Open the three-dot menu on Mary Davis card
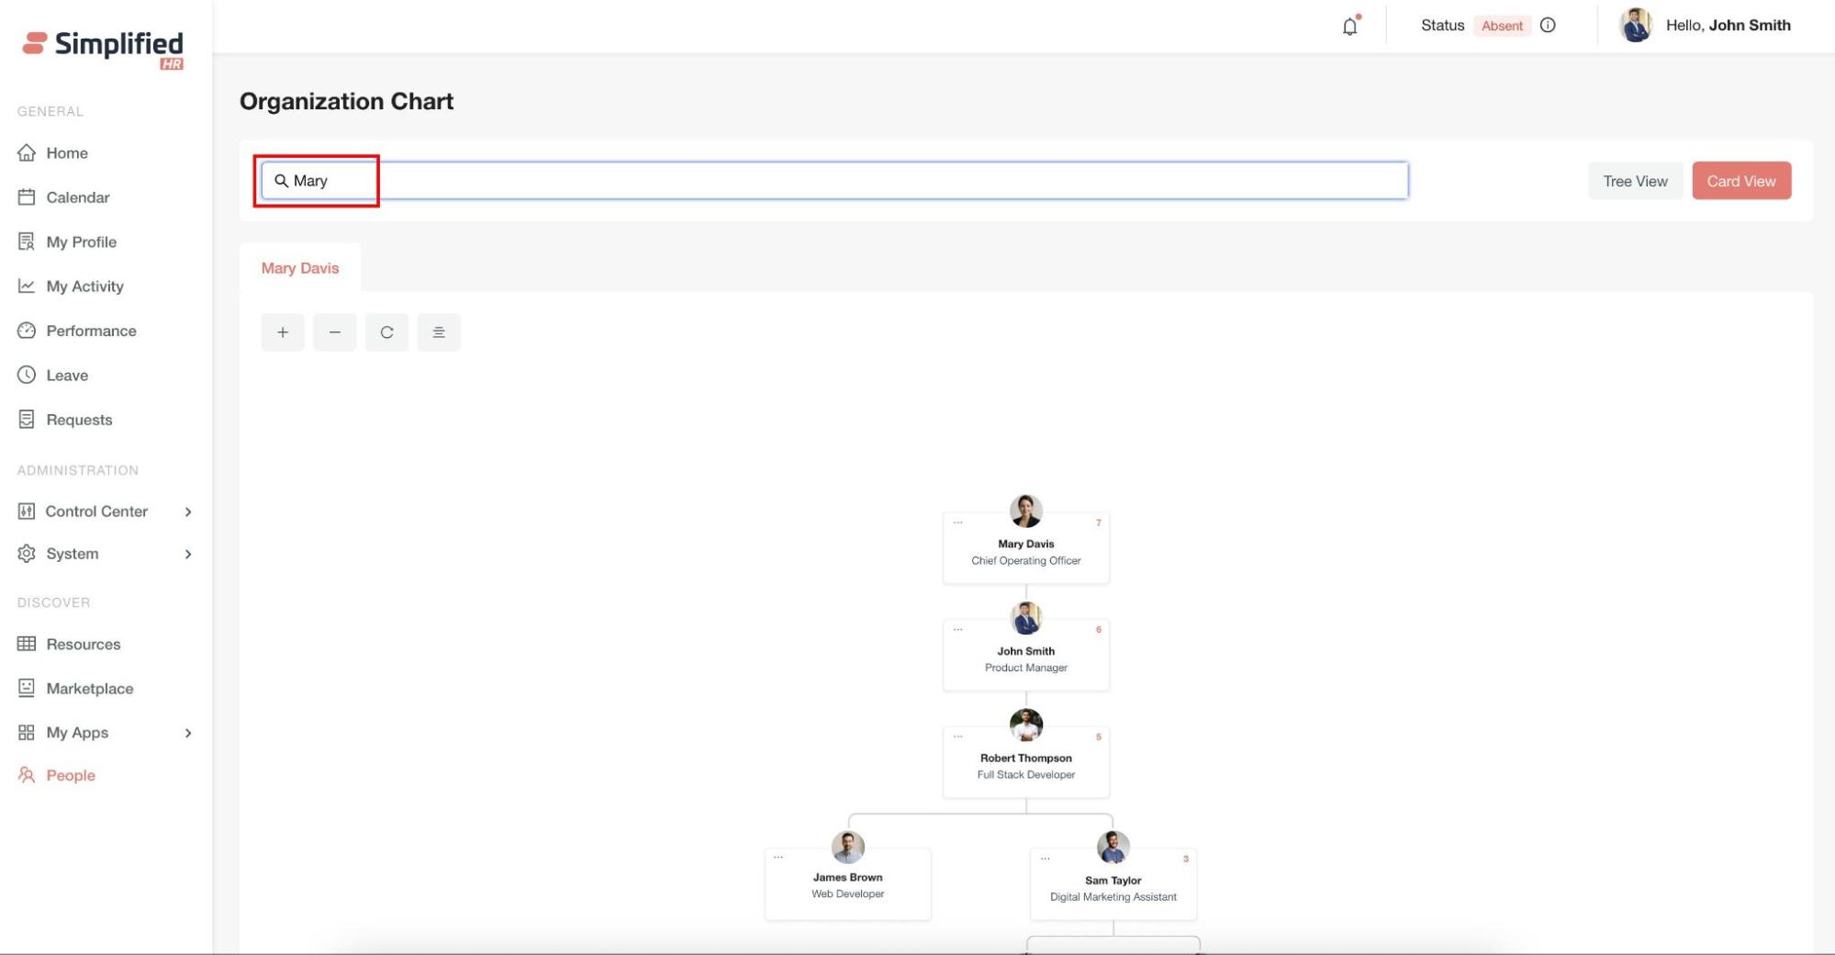The image size is (1835, 955). pyautogui.click(x=957, y=522)
